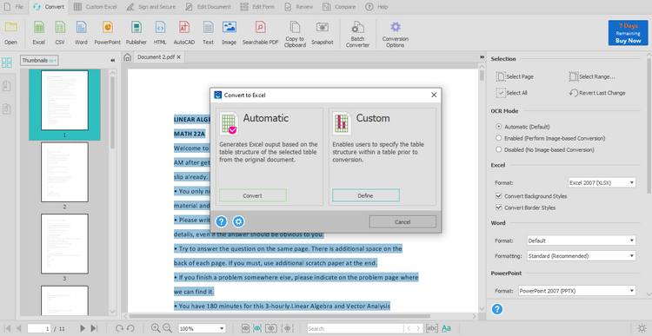Open help in the Convert to Excel dialog
Viewport: 652px width, 336px height.
coord(221,221)
